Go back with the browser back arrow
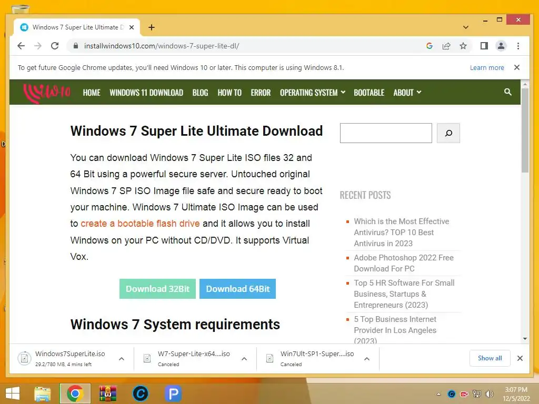 [x=21, y=46]
